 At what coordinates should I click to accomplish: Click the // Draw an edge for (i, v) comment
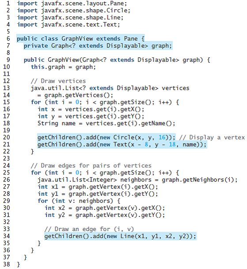[89, 229]
